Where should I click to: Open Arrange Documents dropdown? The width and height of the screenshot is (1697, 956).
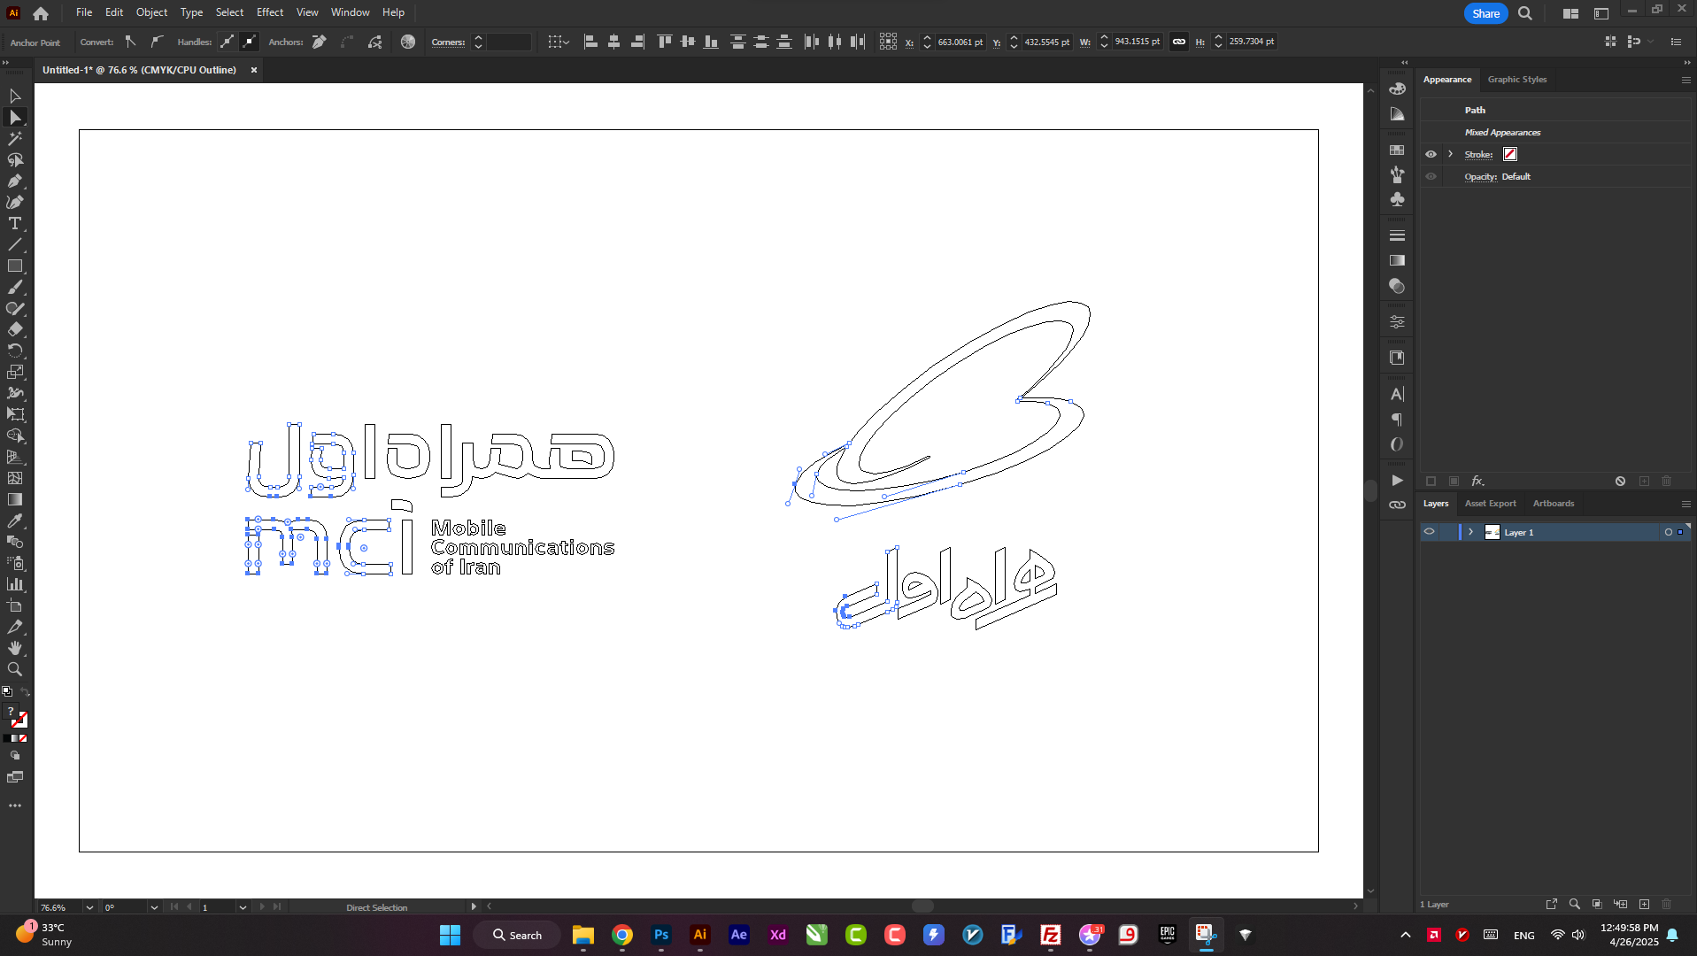pyautogui.click(x=1570, y=13)
